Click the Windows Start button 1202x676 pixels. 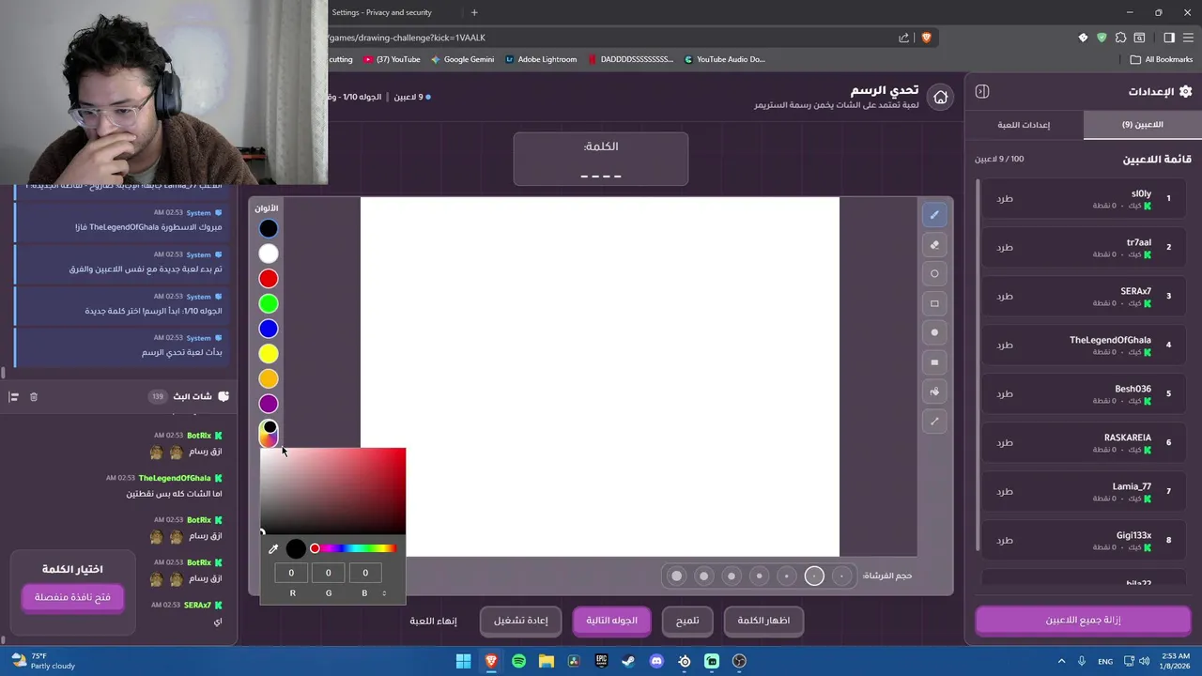coord(463,661)
